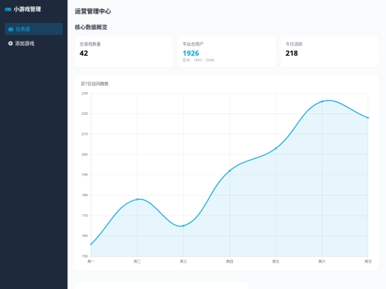
Task: Click the 周日 x-axis label
Action: [x=368, y=261]
